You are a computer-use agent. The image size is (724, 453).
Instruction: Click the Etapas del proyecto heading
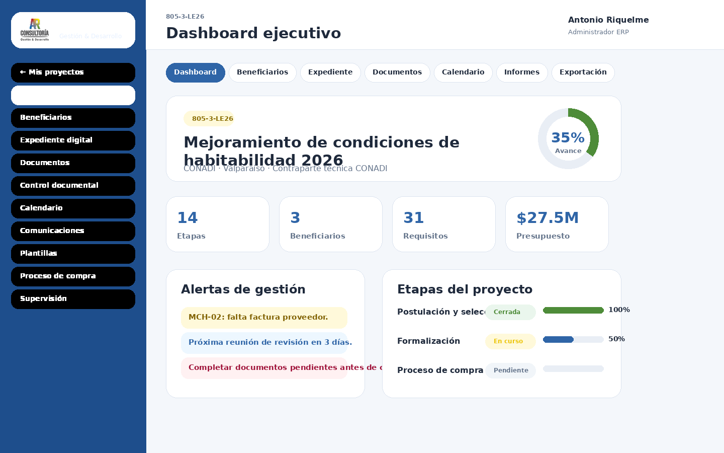click(x=465, y=289)
